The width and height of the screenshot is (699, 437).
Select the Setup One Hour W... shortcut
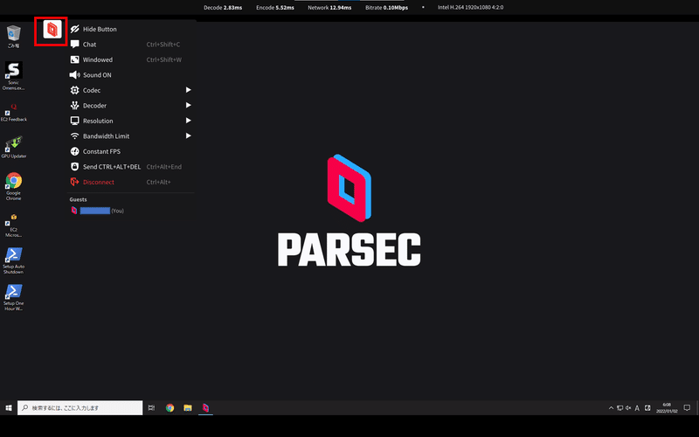(x=13, y=297)
